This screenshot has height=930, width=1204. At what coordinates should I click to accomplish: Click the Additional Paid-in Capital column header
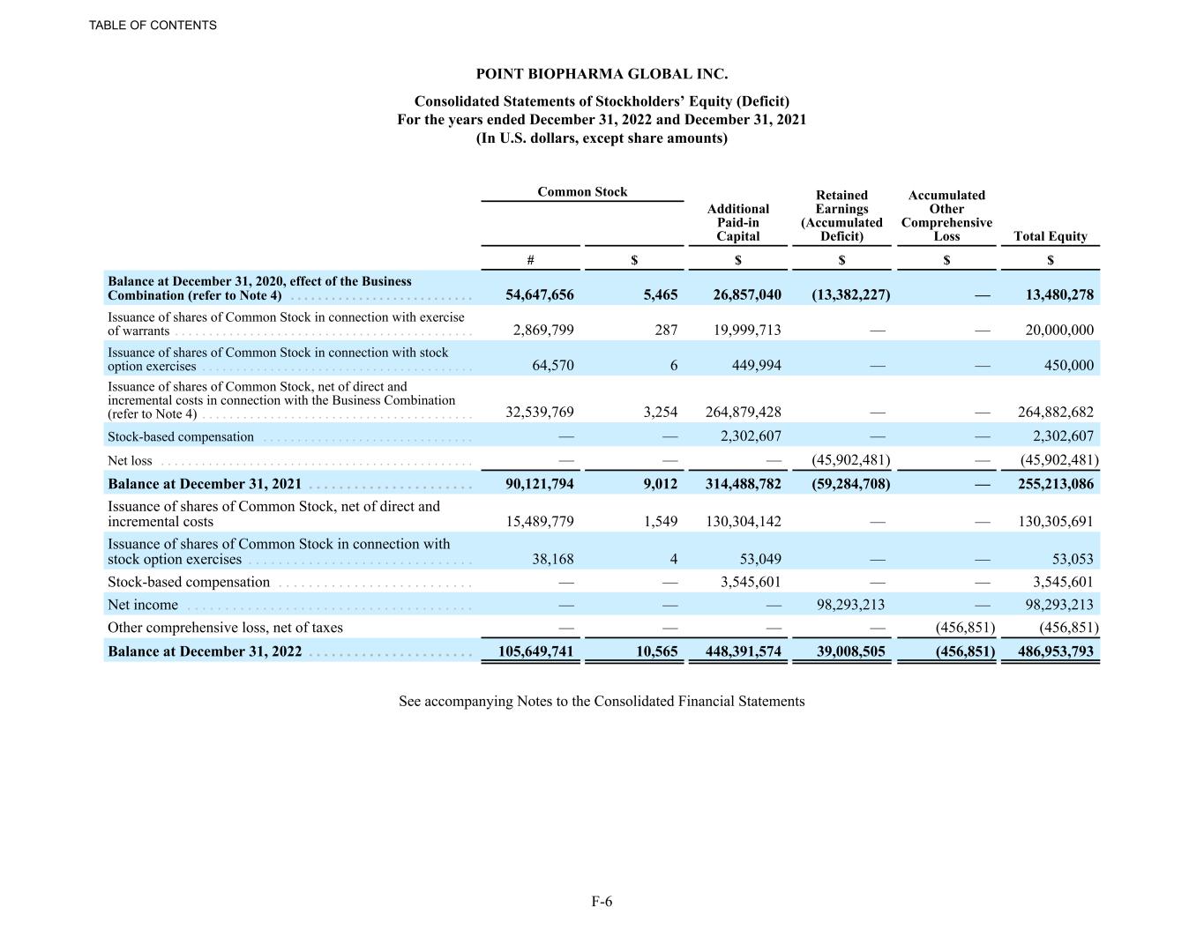coord(737,222)
